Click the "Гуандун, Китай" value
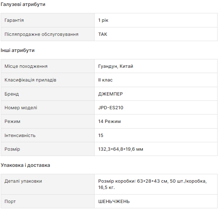The image size is (219, 209). [x=116, y=66]
